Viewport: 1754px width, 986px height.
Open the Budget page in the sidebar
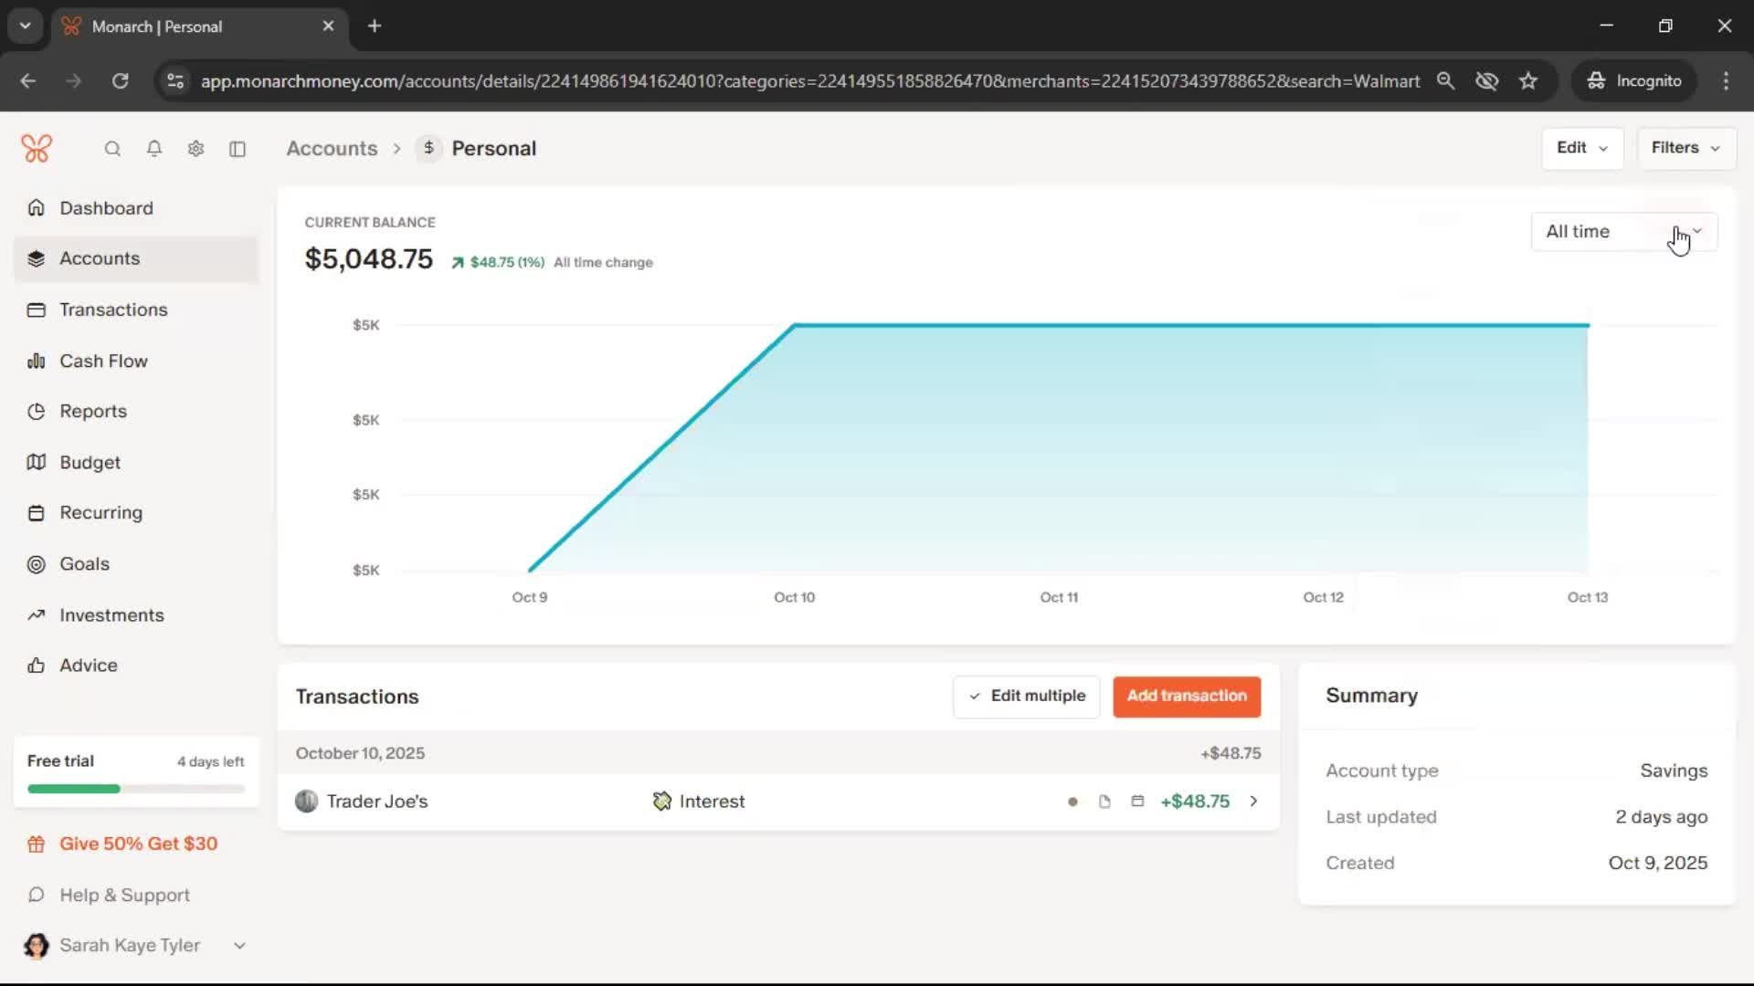click(x=90, y=462)
